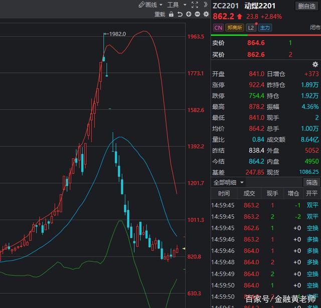The image size is (321, 308).
Task: Click the 成交 column header
Action: [x=249, y=193]
